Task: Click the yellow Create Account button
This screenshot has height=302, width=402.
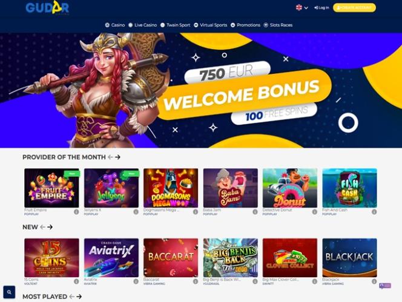Action: pos(354,8)
